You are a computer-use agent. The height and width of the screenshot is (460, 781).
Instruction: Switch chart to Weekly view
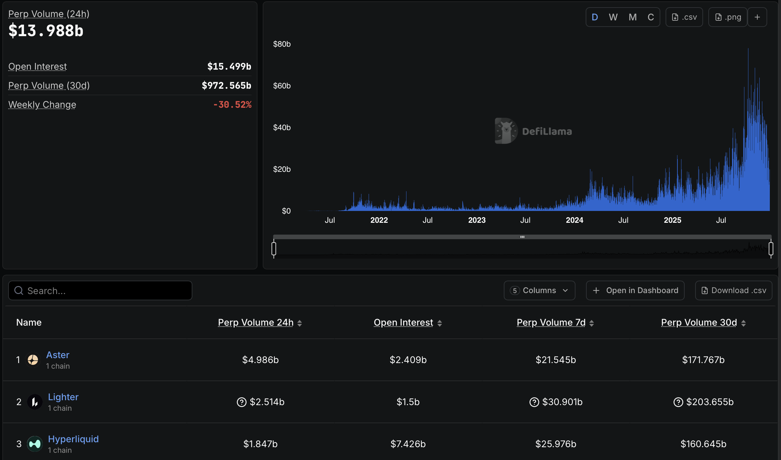613,17
